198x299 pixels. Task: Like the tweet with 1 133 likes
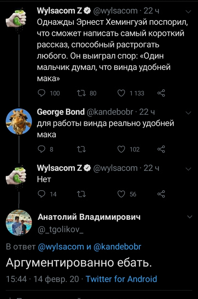coord(121,93)
